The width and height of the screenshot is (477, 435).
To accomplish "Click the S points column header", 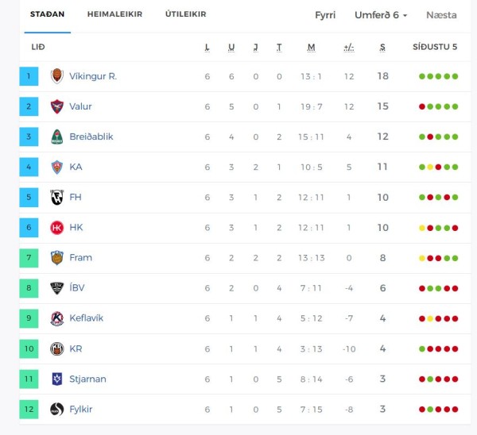I will 382,47.
